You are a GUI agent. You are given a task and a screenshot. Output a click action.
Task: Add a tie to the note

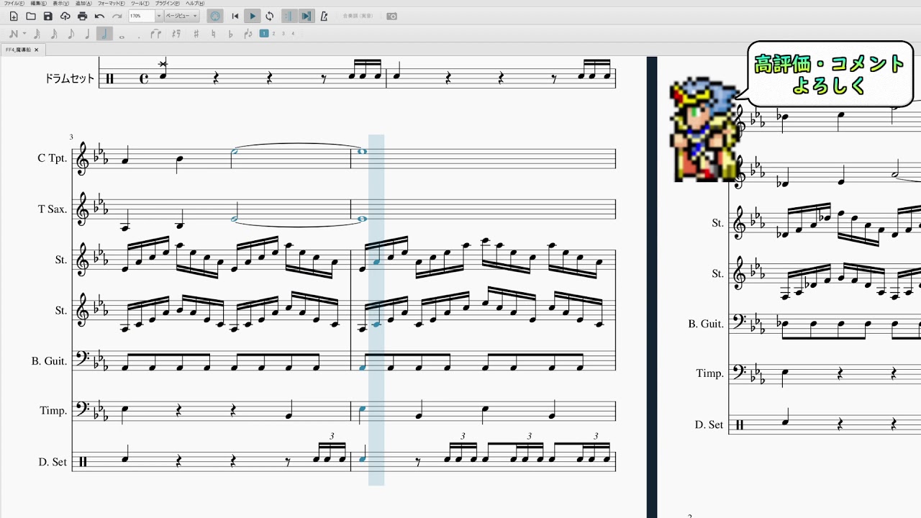(155, 34)
